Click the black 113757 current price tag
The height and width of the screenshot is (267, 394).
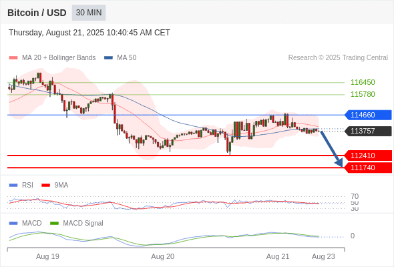[368, 131]
